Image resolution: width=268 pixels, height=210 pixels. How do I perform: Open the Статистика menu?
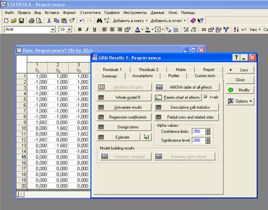(x=90, y=13)
